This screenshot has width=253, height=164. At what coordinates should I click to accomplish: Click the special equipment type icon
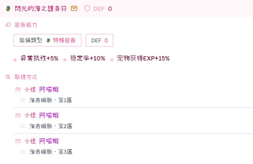pyautogui.click(x=48, y=40)
